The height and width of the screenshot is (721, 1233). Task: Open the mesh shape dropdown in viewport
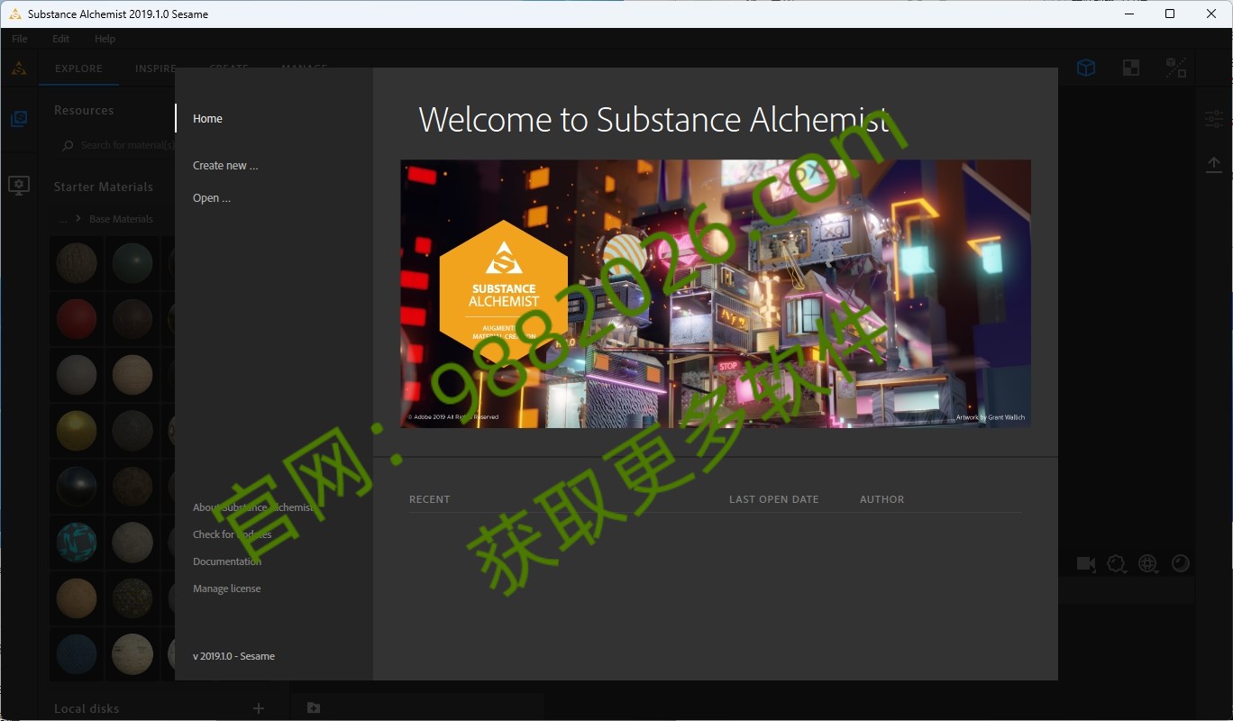pos(1118,563)
